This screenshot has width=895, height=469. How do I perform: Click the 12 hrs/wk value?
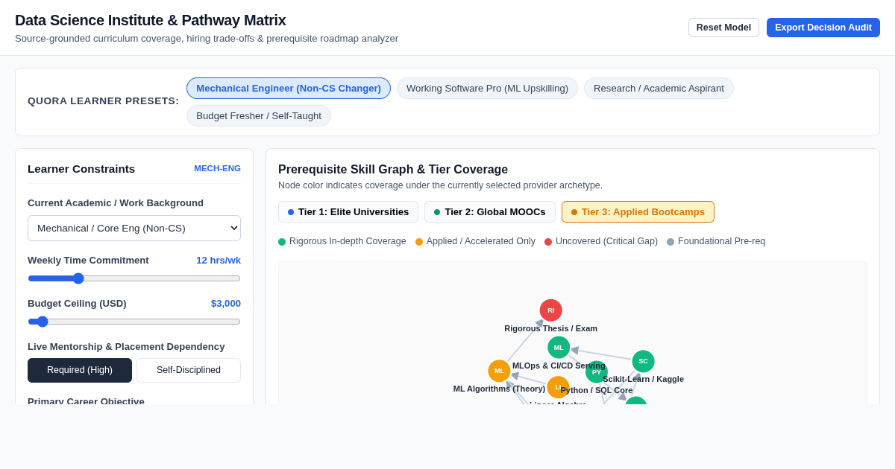tap(219, 261)
